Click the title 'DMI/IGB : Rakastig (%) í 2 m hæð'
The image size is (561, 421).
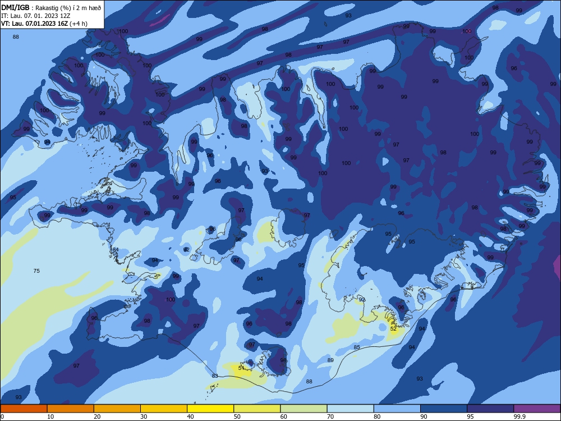coord(51,8)
